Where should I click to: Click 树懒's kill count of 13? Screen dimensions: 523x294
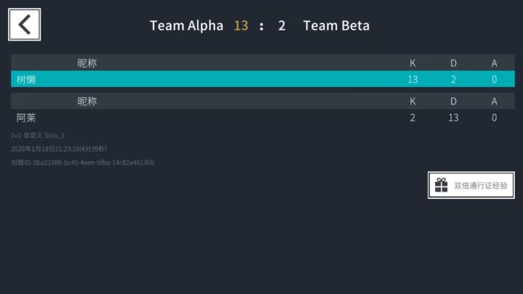pos(413,79)
